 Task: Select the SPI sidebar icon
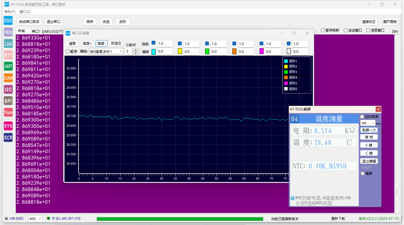pyautogui.click(x=8, y=101)
